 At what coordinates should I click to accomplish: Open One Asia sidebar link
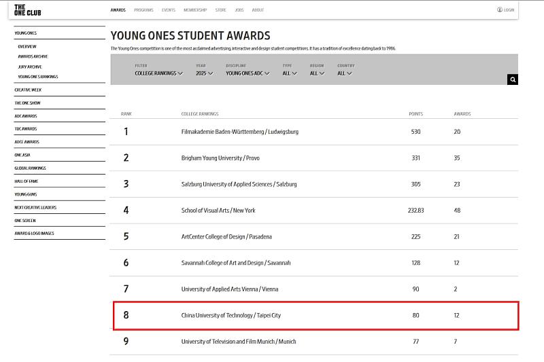pos(22,156)
